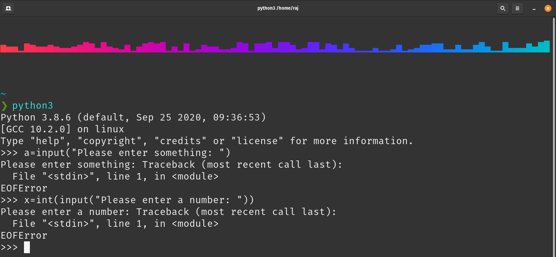Image resolution: width=556 pixels, height=257 pixels.
Task: Click the block cursor at the prompt
Action: pyautogui.click(x=27, y=247)
